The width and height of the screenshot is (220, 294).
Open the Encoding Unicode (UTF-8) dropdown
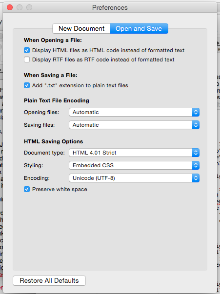134,178
